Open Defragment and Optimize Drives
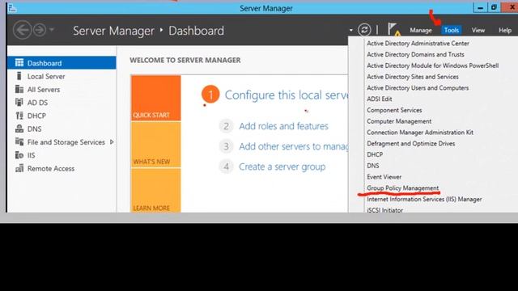 pyautogui.click(x=410, y=144)
